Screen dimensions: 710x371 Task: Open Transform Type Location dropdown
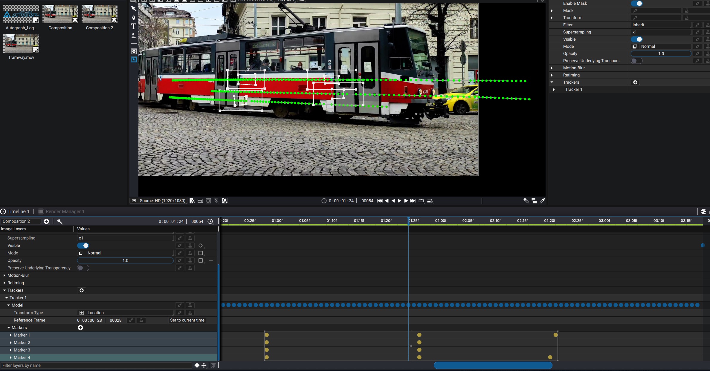(125, 313)
